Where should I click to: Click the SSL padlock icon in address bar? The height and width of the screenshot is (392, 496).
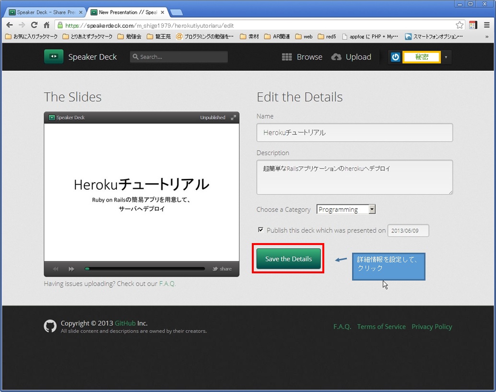coord(60,25)
